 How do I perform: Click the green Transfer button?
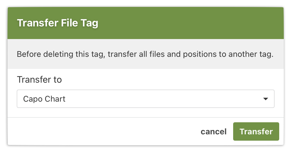256,131
